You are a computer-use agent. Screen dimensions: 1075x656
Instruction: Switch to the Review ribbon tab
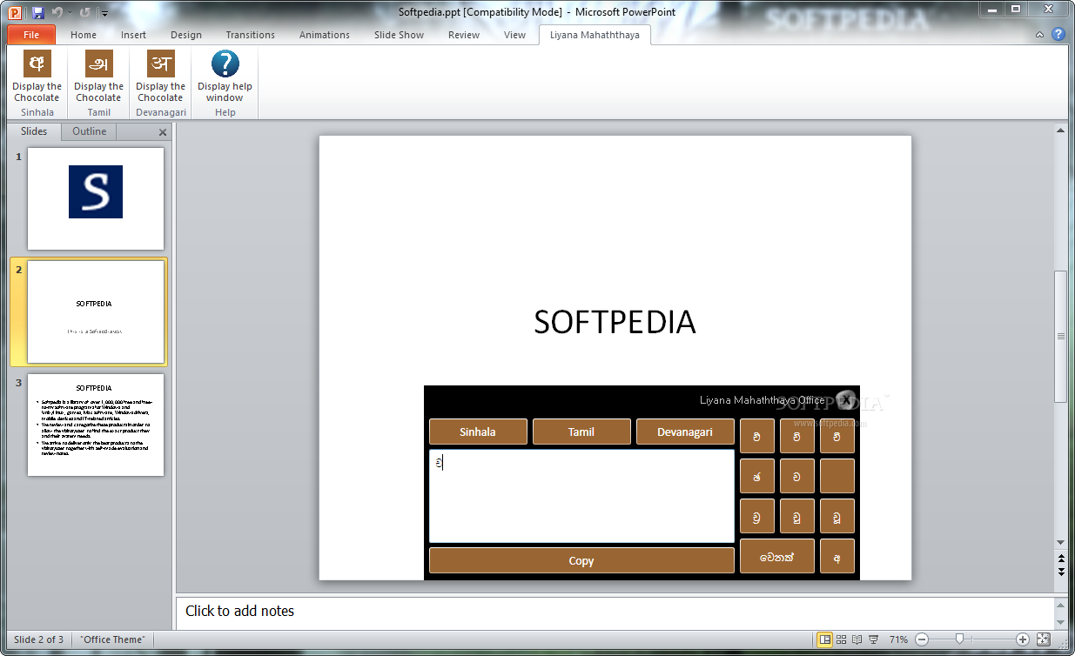click(x=464, y=35)
